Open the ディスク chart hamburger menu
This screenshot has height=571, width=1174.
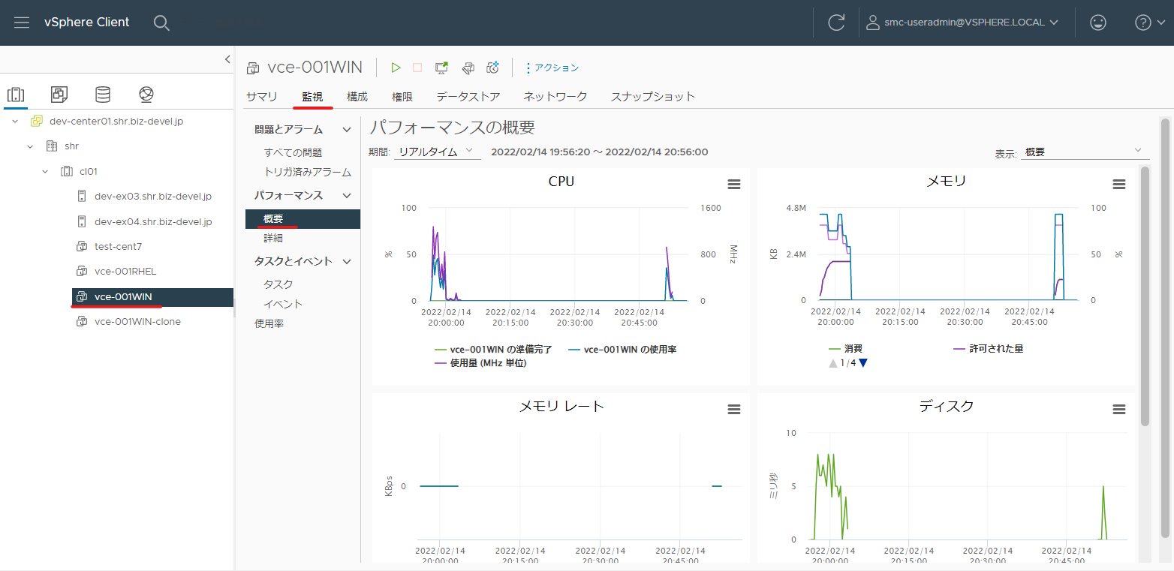(1119, 410)
